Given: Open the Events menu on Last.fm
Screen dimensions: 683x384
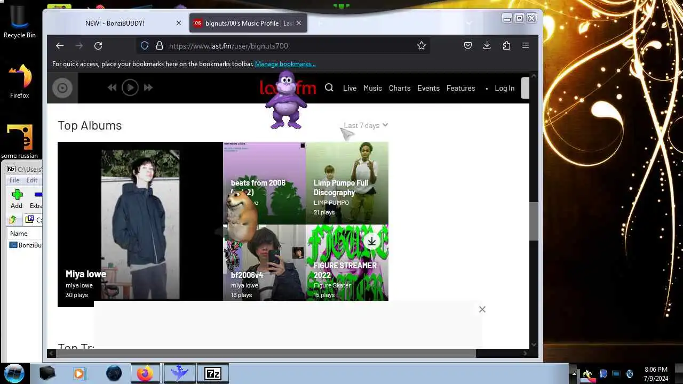Looking at the screenshot, I should [x=428, y=88].
